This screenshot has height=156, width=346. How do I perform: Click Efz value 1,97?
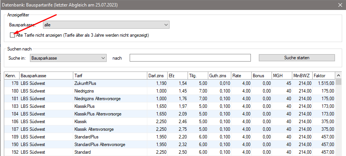[x=183, y=106]
